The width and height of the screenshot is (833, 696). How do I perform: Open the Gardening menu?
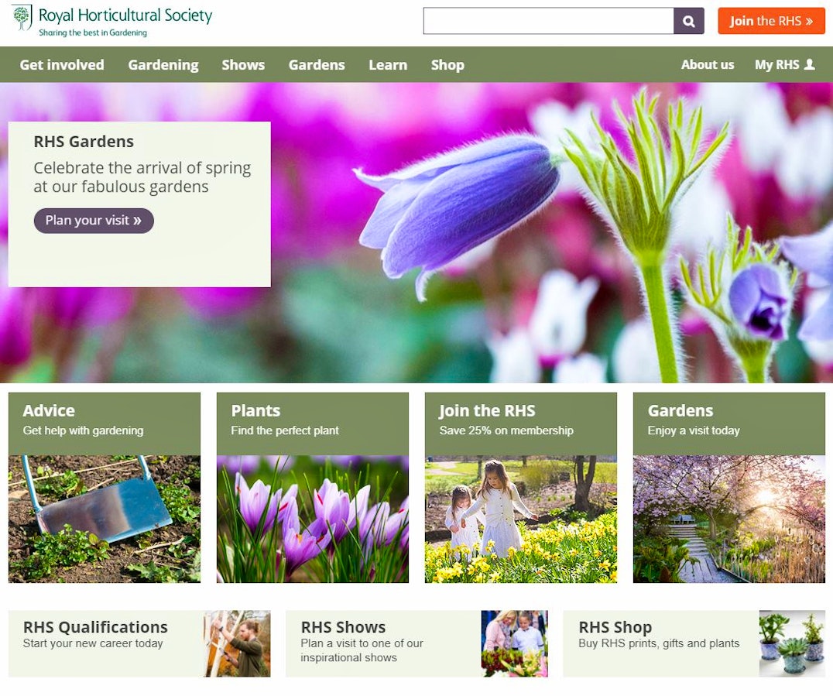(163, 65)
